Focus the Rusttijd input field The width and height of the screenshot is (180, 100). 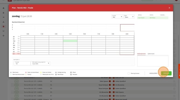pyautogui.click(x=22, y=63)
